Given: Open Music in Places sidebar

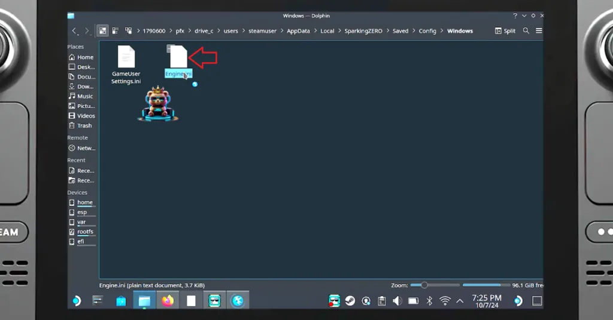Looking at the screenshot, I should (x=81, y=96).
